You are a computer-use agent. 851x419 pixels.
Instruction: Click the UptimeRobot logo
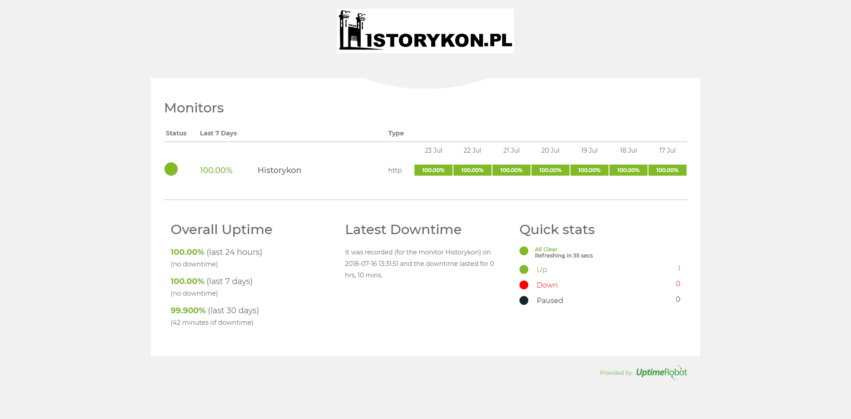pos(661,373)
